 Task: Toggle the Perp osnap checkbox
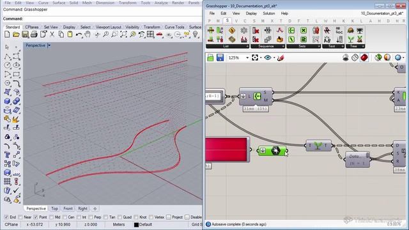[x=91, y=217]
